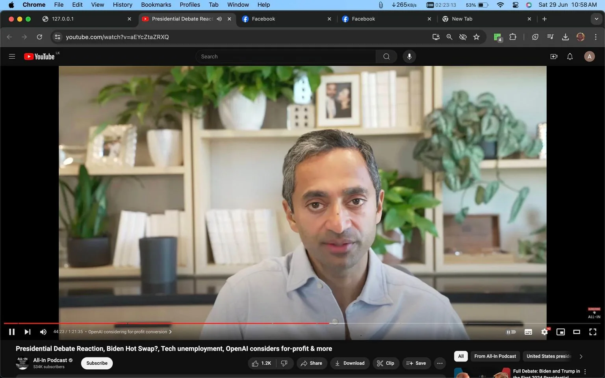Show more filter chips arrow
The height and width of the screenshot is (378, 605).
point(581,356)
